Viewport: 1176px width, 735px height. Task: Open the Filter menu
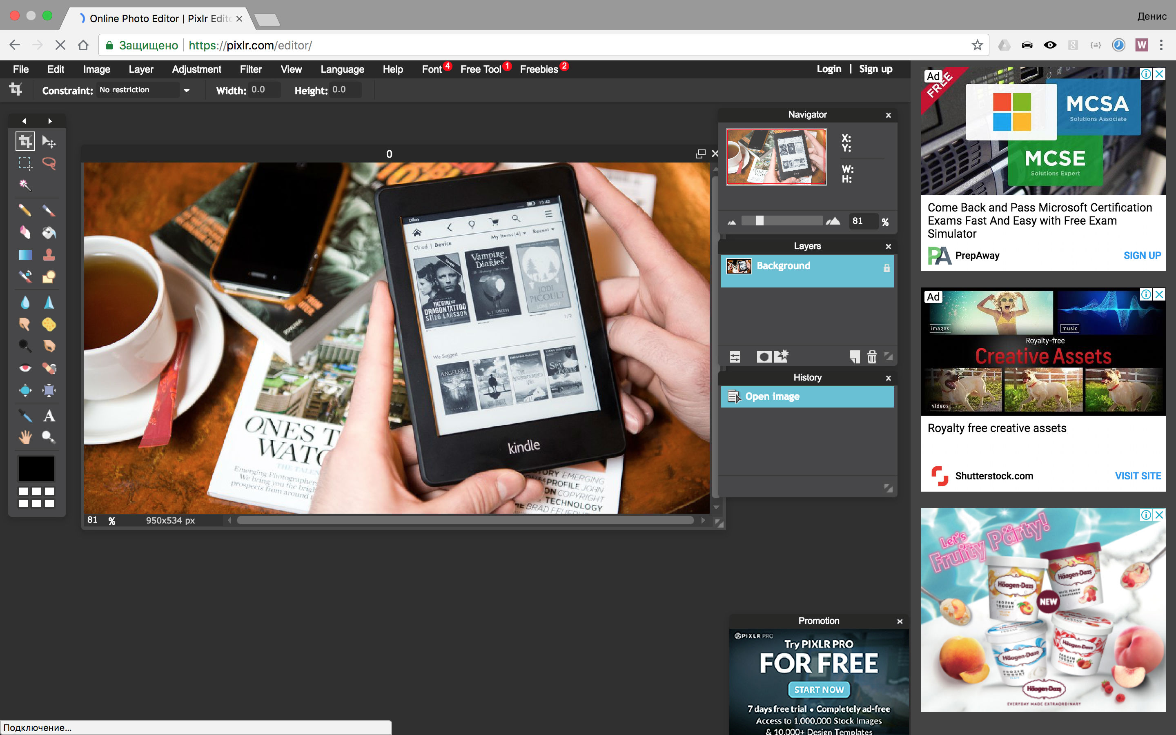pyautogui.click(x=251, y=69)
